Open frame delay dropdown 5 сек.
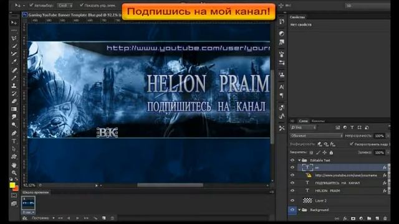Viewport: 399px width, 224px height. coord(28,212)
